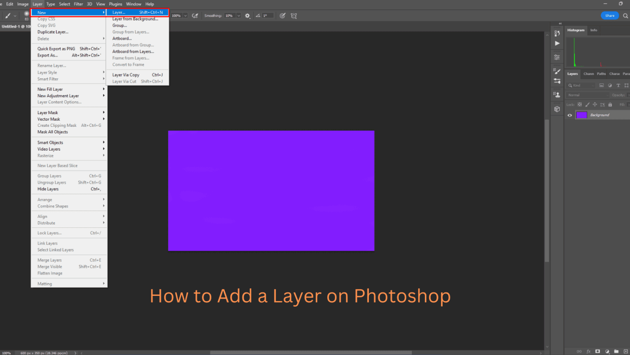Image resolution: width=630 pixels, height=355 pixels.
Task: Choose Layer... from the New submenu
Action: (119, 12)
